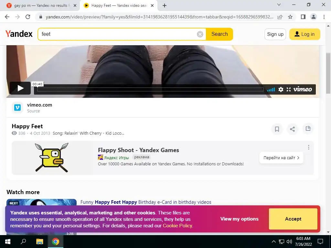This screenshot has width=331, height=248.
Task: Bookmark this page with star
Action: pos(290,17)
